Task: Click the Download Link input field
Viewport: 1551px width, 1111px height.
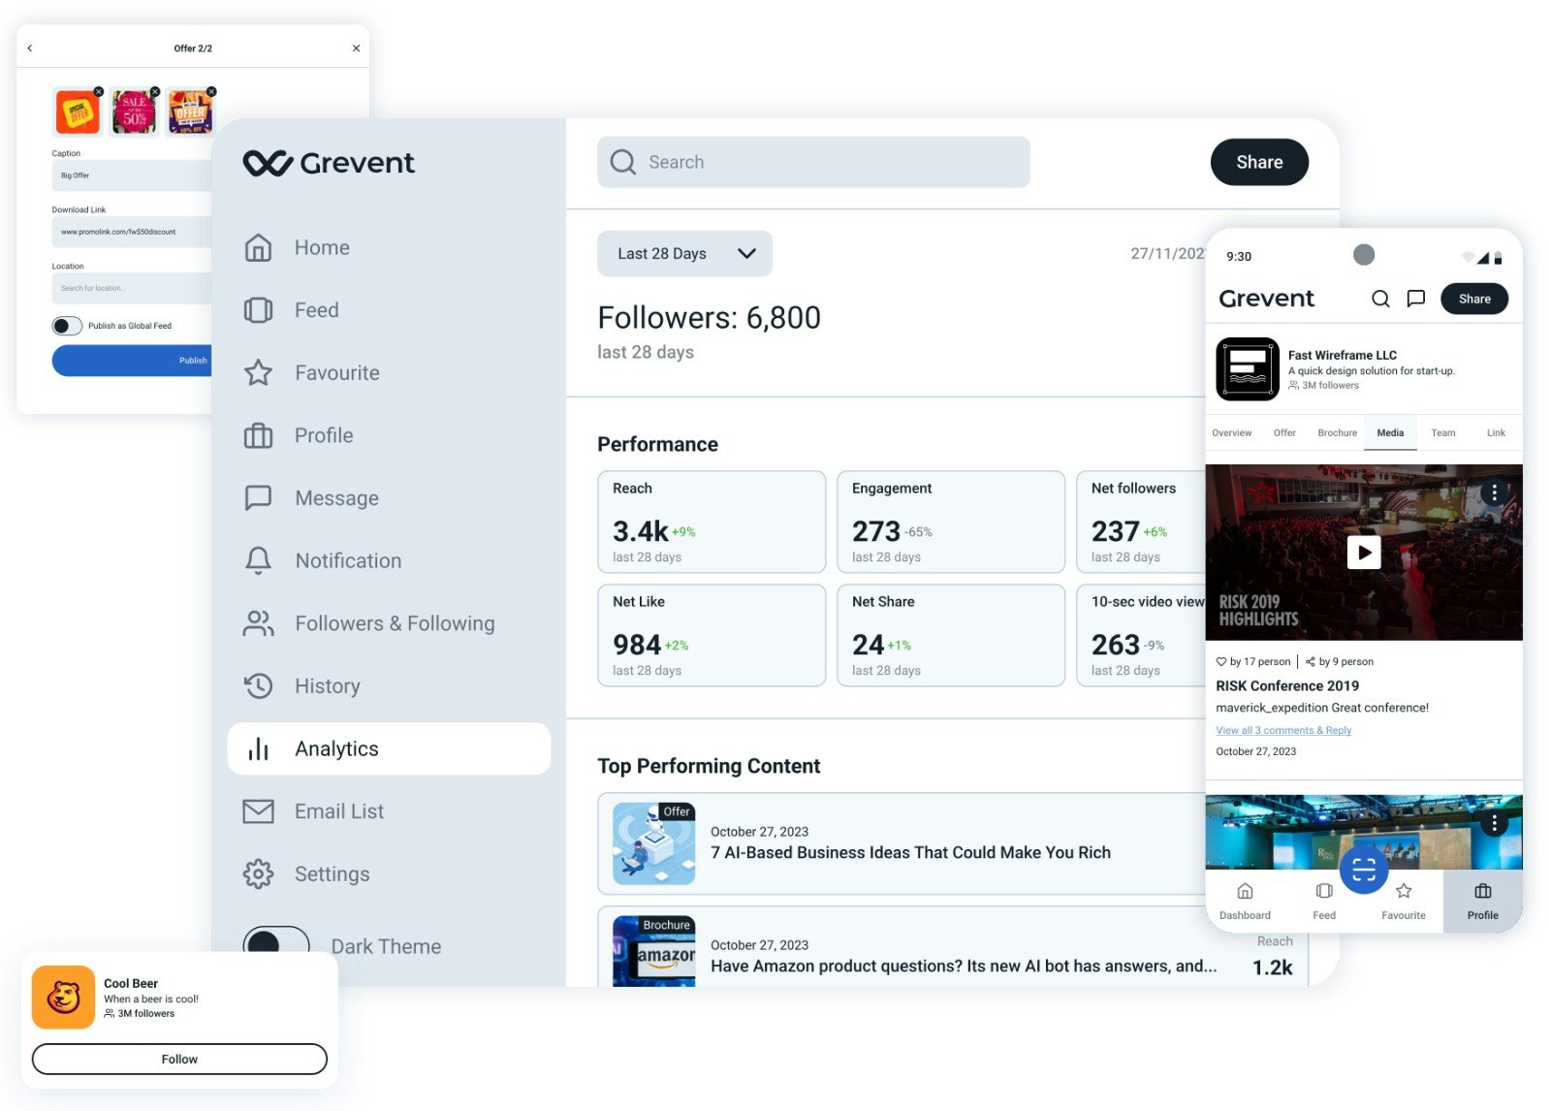Action: (132, 232)
